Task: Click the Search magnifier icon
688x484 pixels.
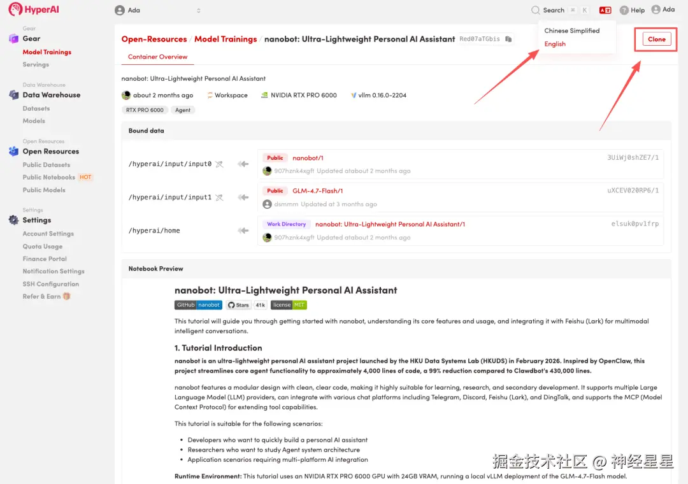Action: click(535, 10)
